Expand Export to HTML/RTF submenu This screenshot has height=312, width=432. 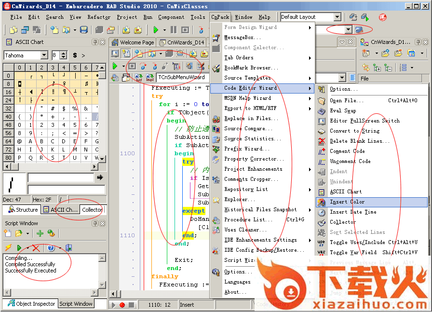pyautogui.click(x=262, y=109)
